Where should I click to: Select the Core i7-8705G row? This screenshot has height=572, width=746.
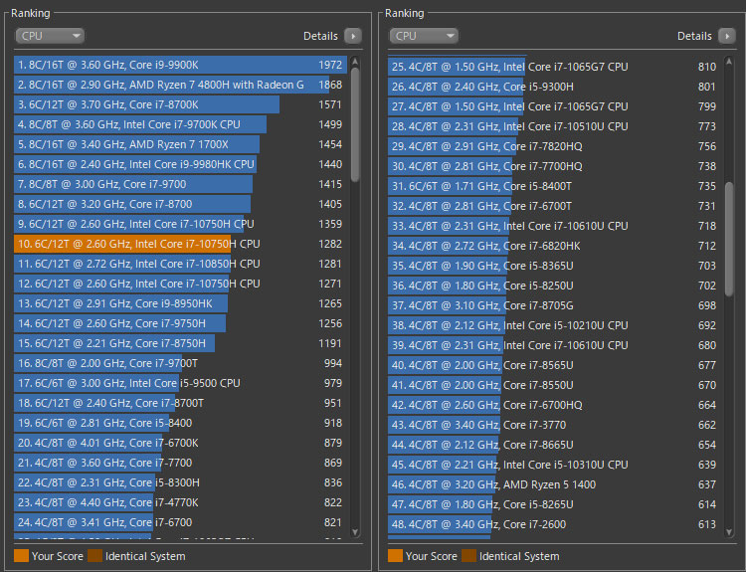[x=555, y=306]
